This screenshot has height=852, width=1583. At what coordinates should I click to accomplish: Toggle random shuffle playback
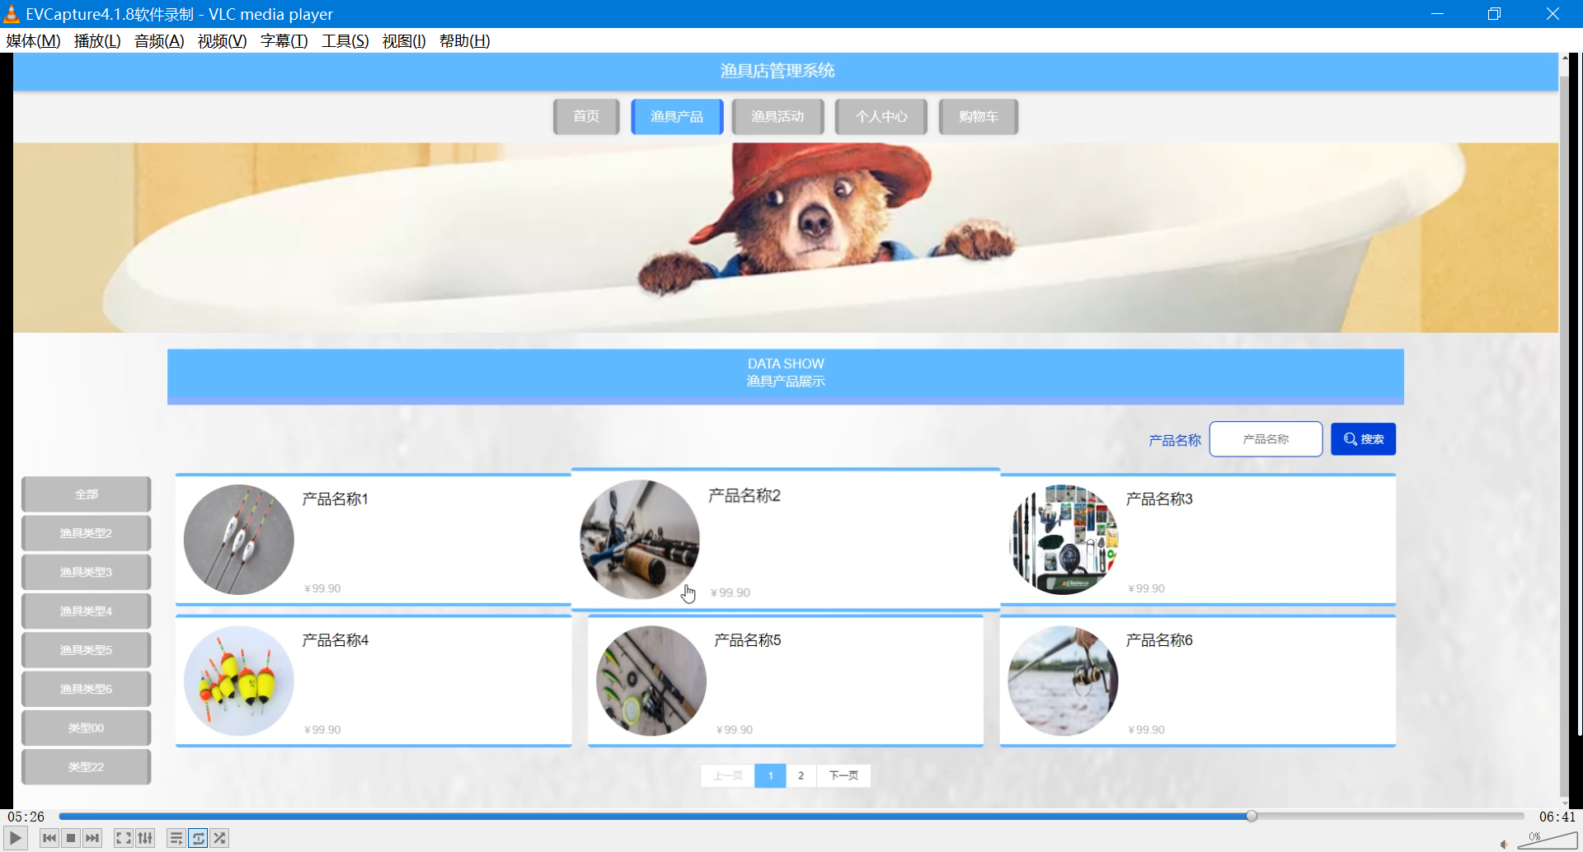click(219, 838)
